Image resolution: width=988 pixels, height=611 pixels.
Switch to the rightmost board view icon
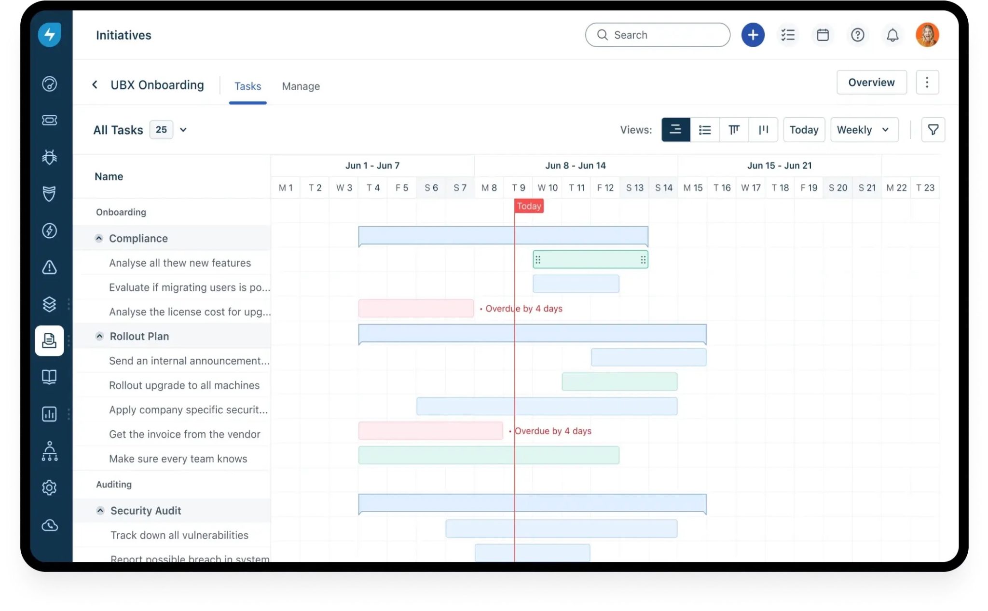coord(763,130)
